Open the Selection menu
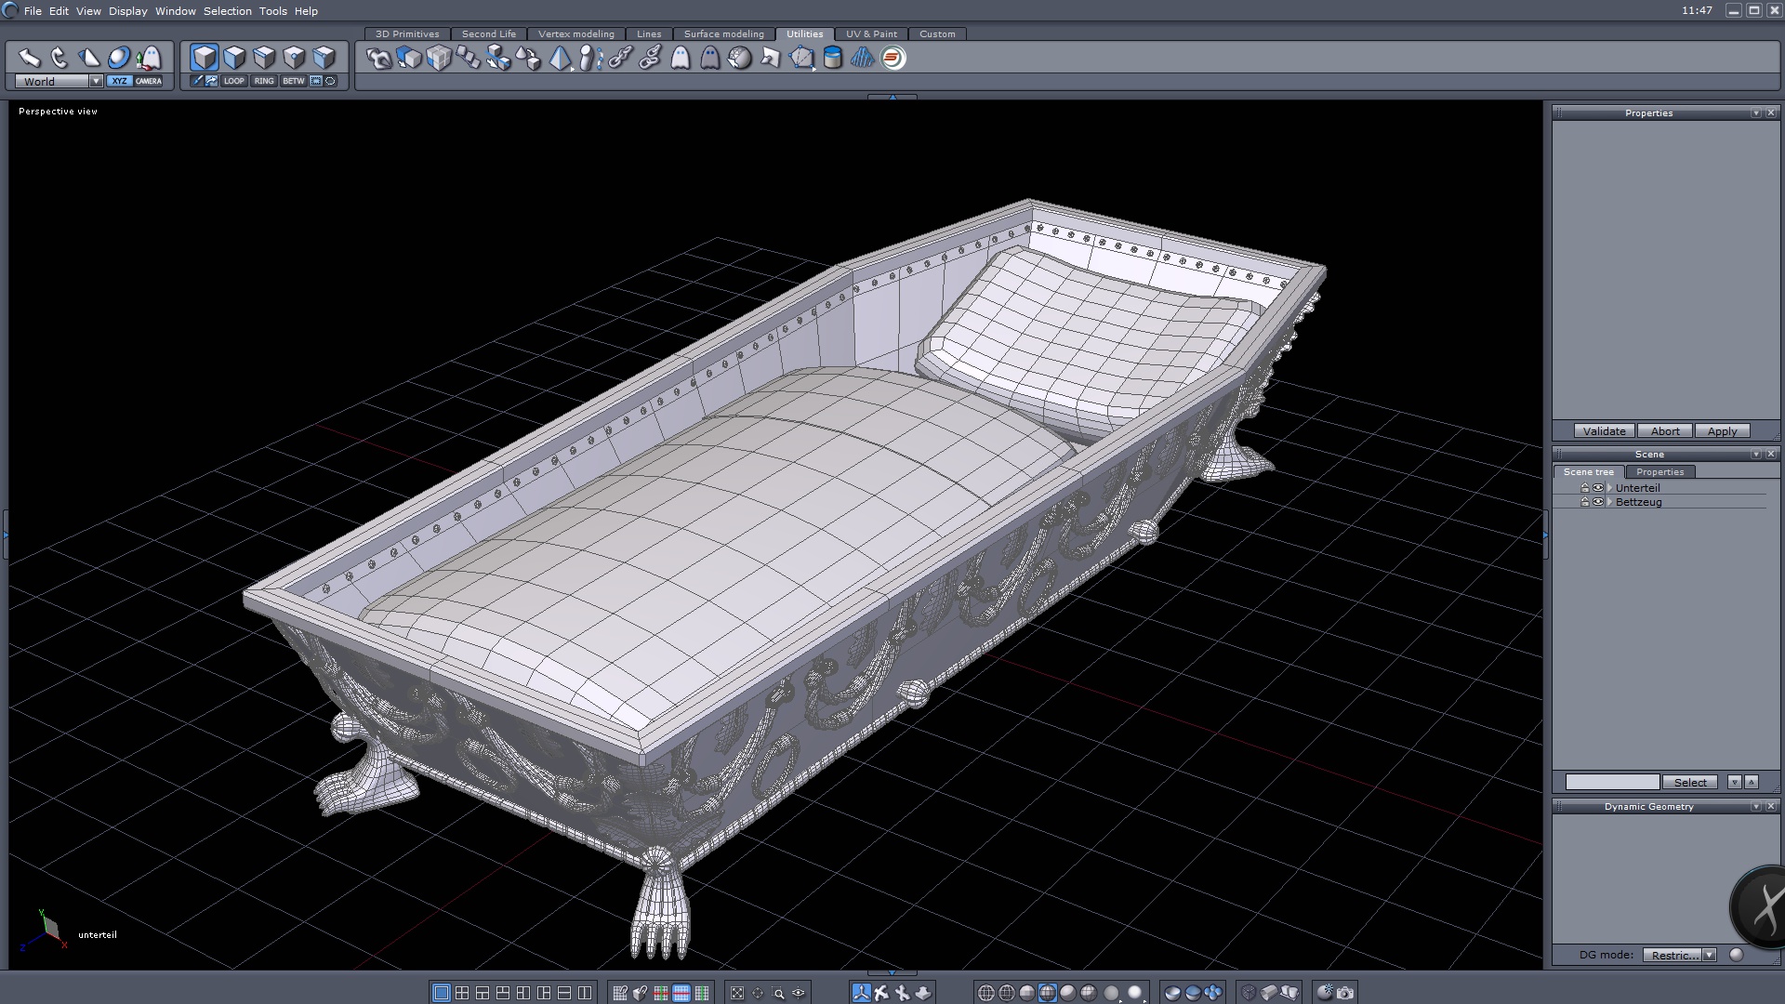The image size is (1785, 1004). 227,11
